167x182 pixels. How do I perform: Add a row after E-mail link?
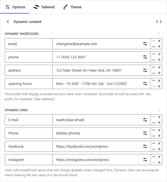[159, 123]
